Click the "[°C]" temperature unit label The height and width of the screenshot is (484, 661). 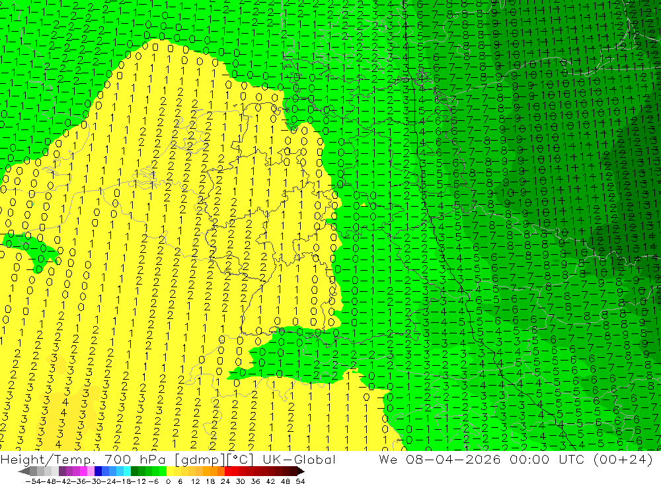tap(240, 459)
